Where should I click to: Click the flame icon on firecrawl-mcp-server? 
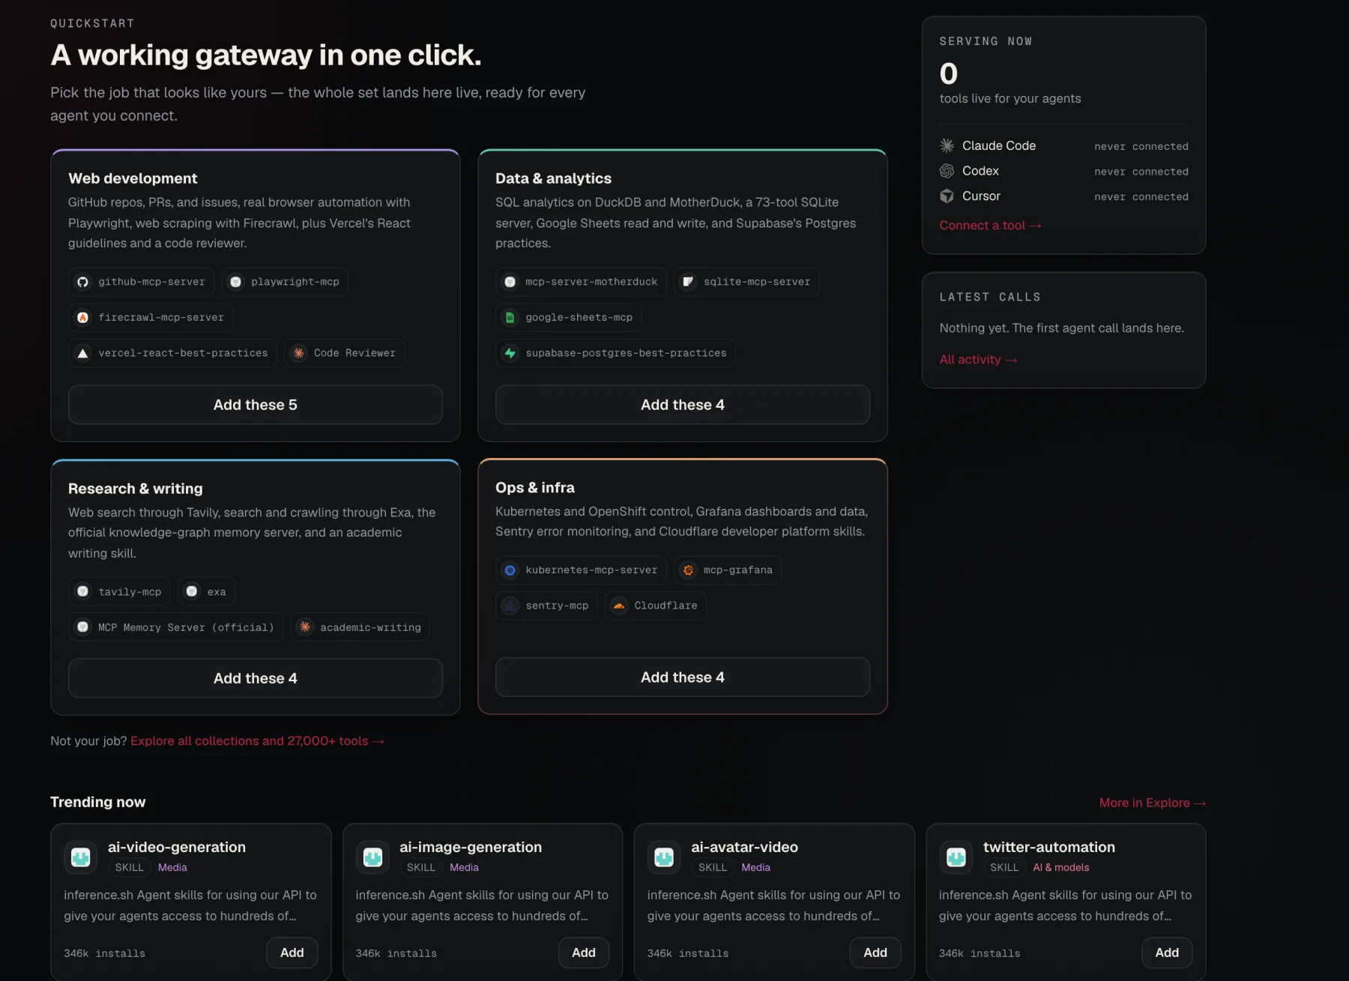click(83, 318)
